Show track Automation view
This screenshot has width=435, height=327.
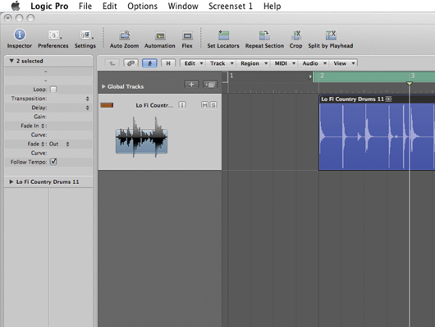160,36
